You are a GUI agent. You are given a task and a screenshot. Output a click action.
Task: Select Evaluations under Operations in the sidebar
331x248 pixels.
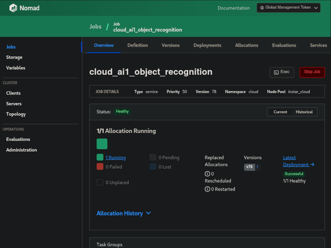18,139
